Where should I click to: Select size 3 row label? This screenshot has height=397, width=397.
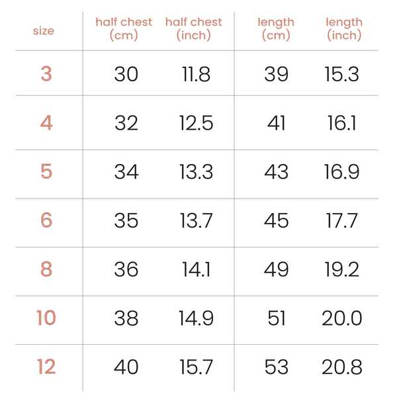(x=46, y=74)
